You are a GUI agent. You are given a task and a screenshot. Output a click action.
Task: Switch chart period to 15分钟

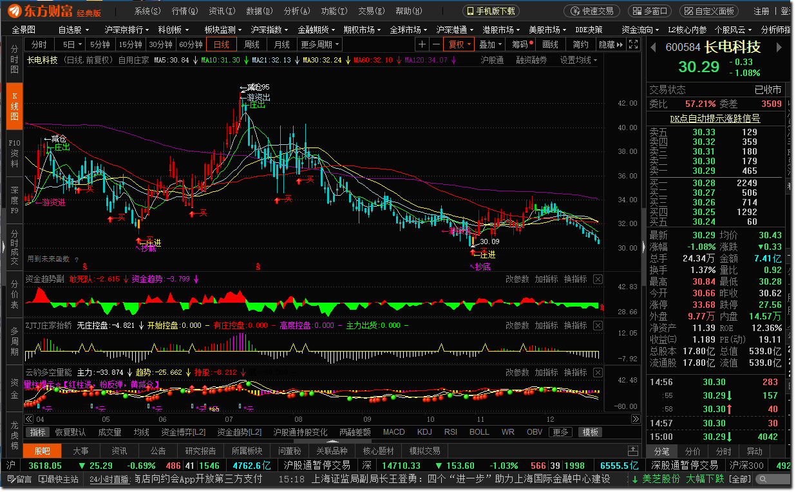coord(130,44)
